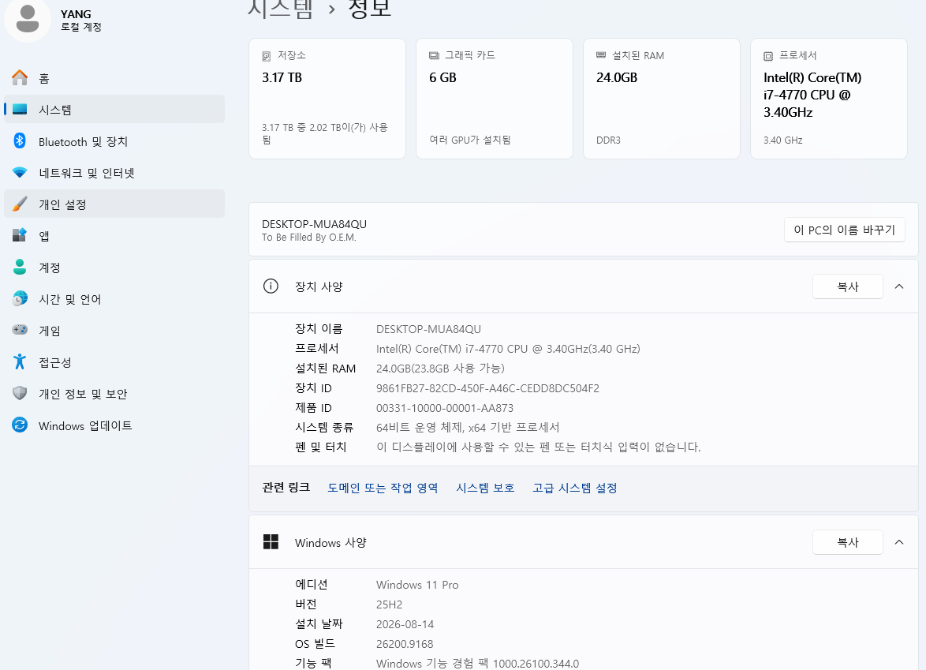Viewport: 926px width, 670px height.
Task: Click the OS build 26200.9168 value
Action: 405,644
